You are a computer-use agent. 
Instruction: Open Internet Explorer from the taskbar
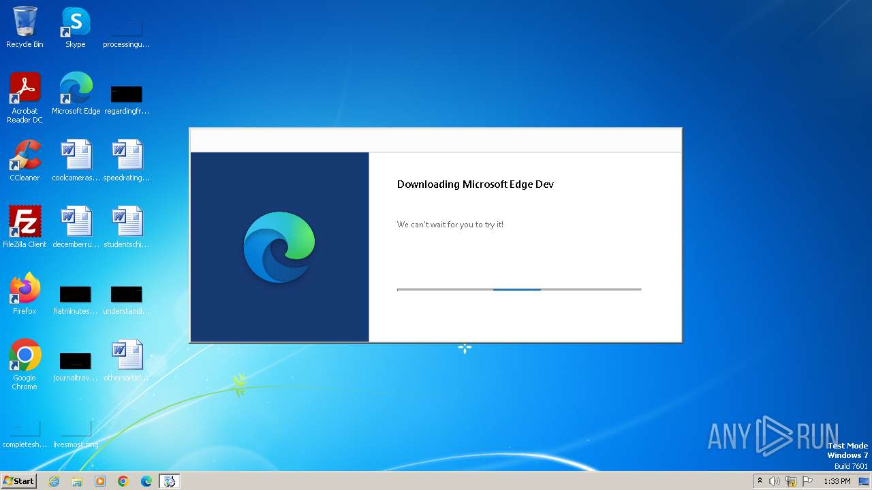click(x=54, y=481)
